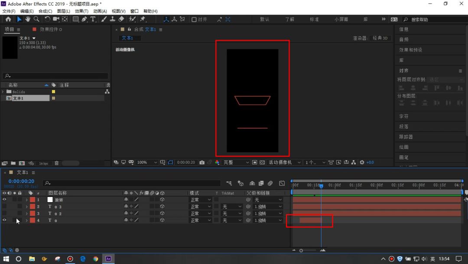This screenshot has height=264, width=468.
Task: Activate the Eraser tool
Action: coord(121,19)
